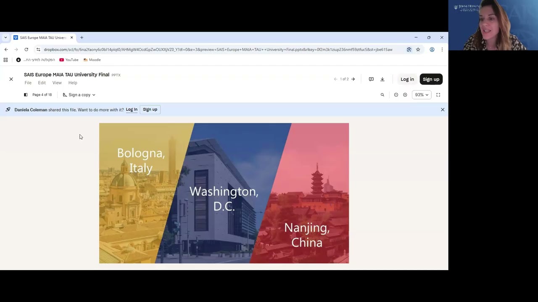Screen dimensions: 538x302
Task: View site information icon
Action: [38, 49]
